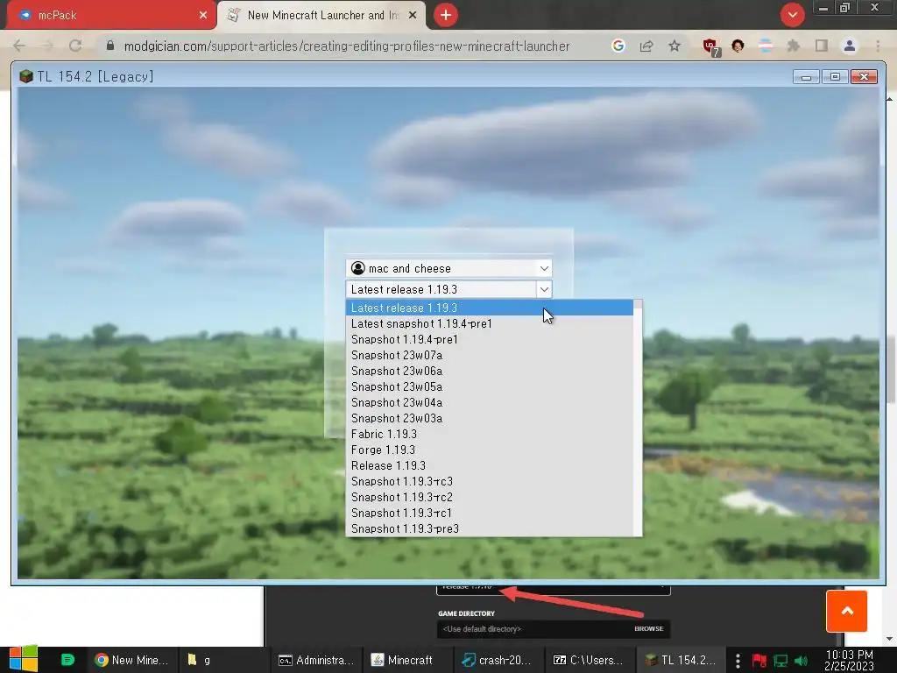897x673 pixels.
Task: Click the red flag tray icon
Action: [759, 661]
